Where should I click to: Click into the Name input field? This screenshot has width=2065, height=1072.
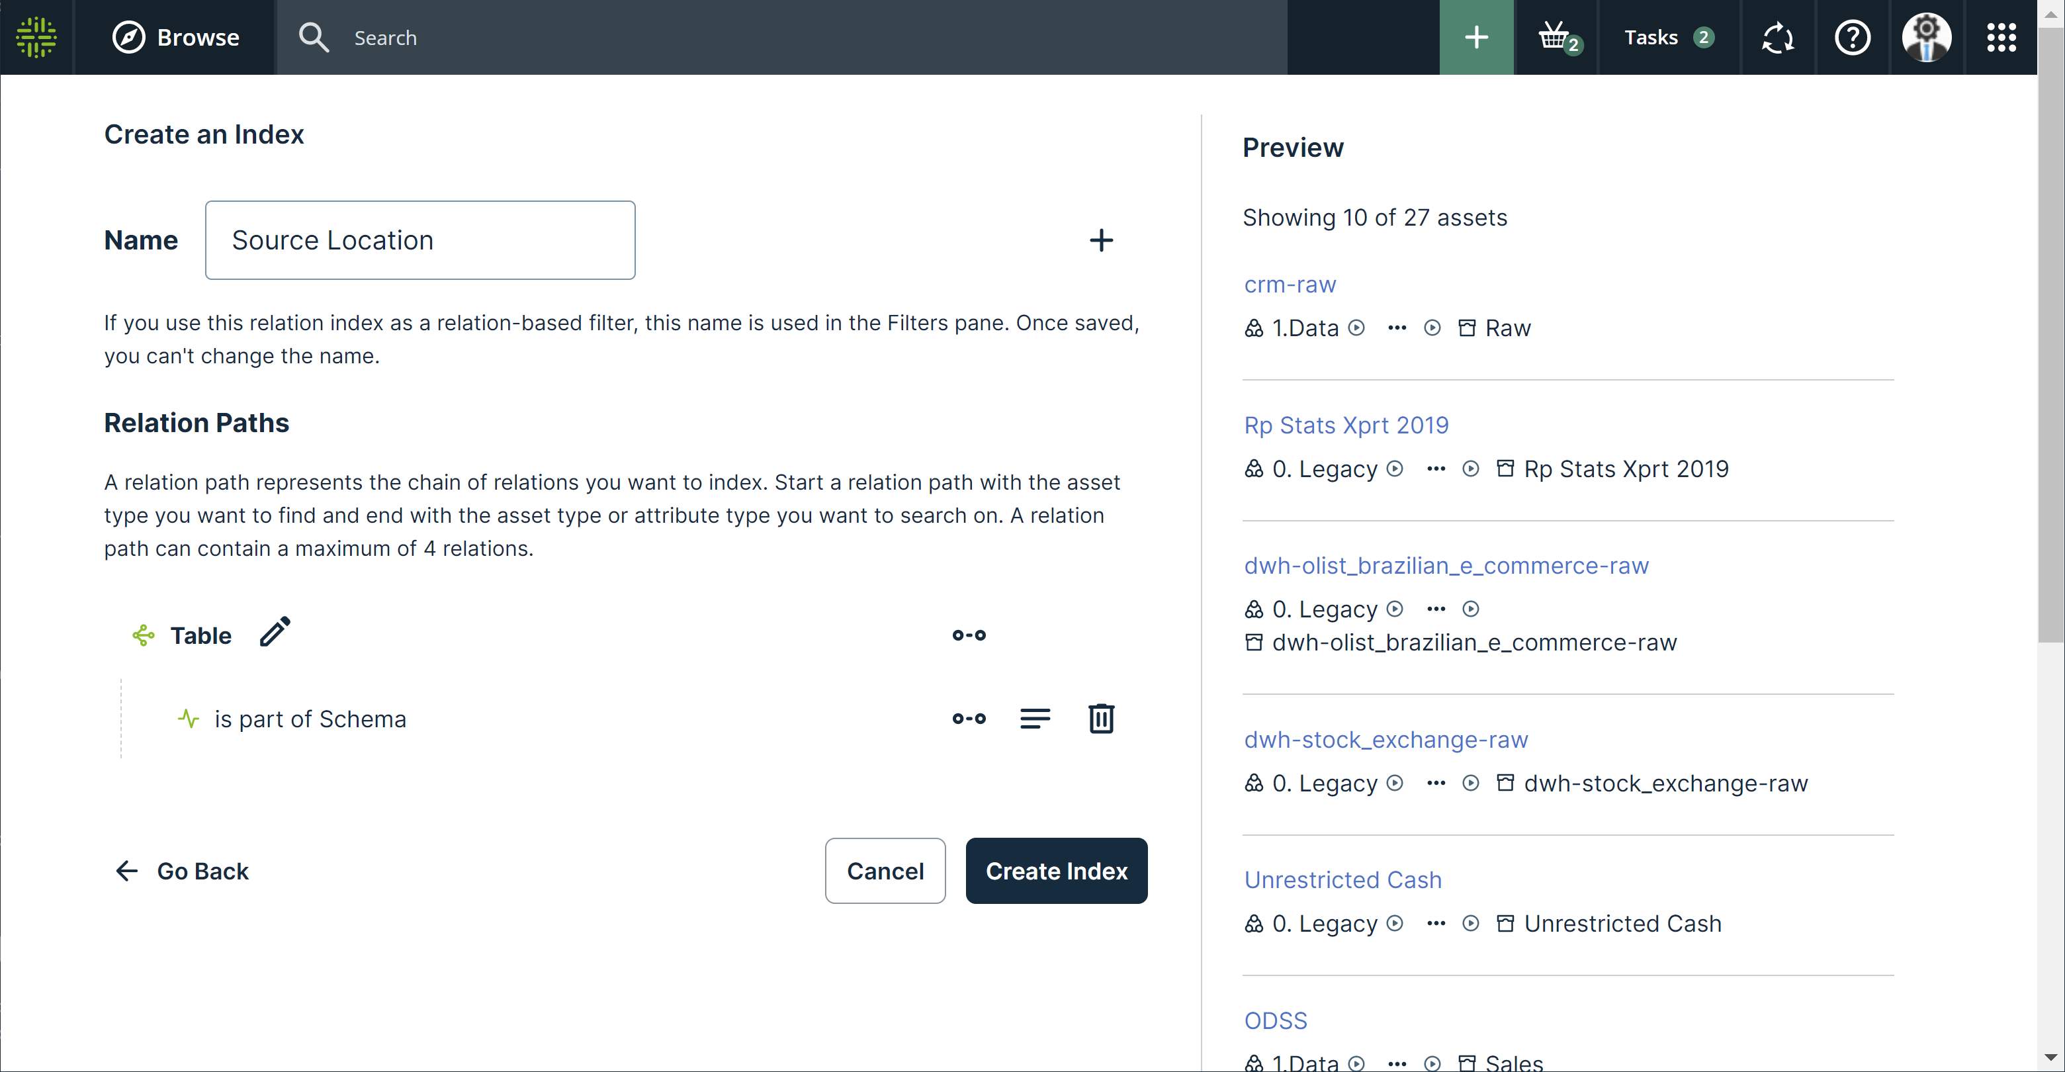(420, 240)
